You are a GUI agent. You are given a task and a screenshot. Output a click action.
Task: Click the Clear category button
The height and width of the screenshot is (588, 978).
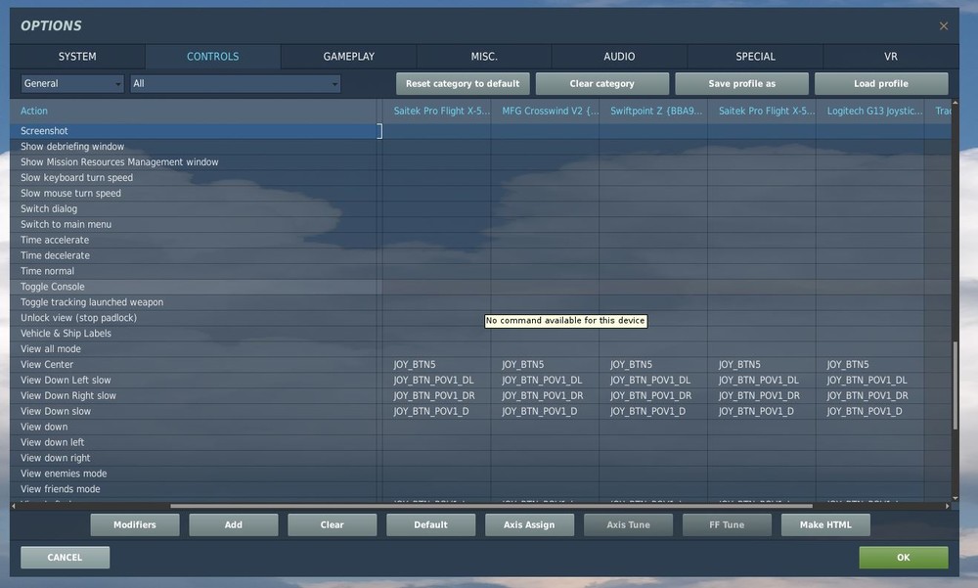601,83
